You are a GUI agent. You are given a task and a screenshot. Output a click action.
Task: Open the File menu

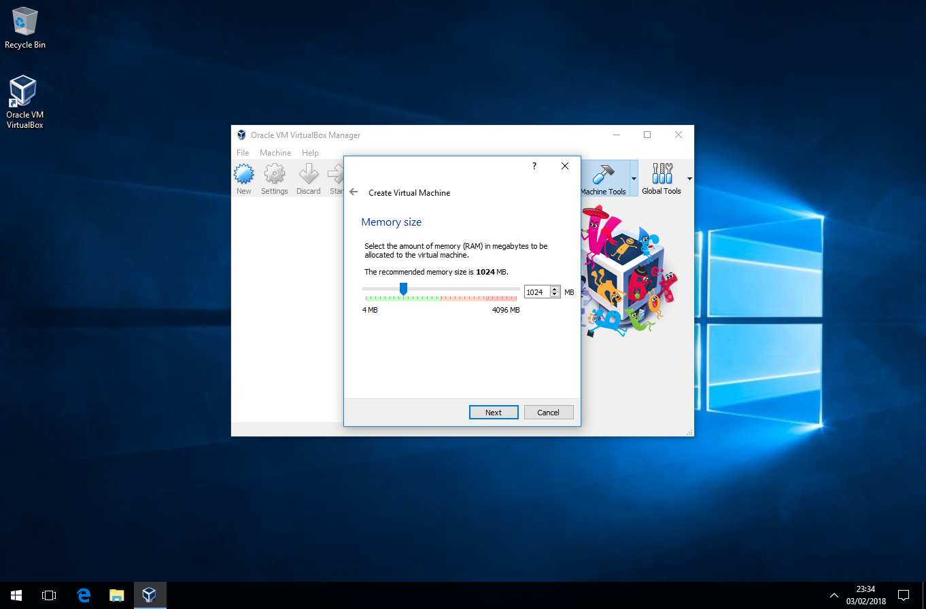pos(243,153)
